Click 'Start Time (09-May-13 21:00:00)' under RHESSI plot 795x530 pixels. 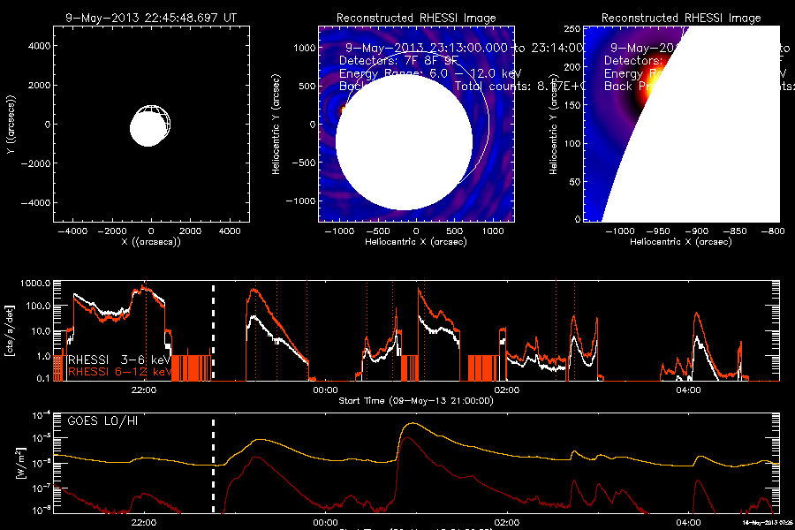(416, 401)
